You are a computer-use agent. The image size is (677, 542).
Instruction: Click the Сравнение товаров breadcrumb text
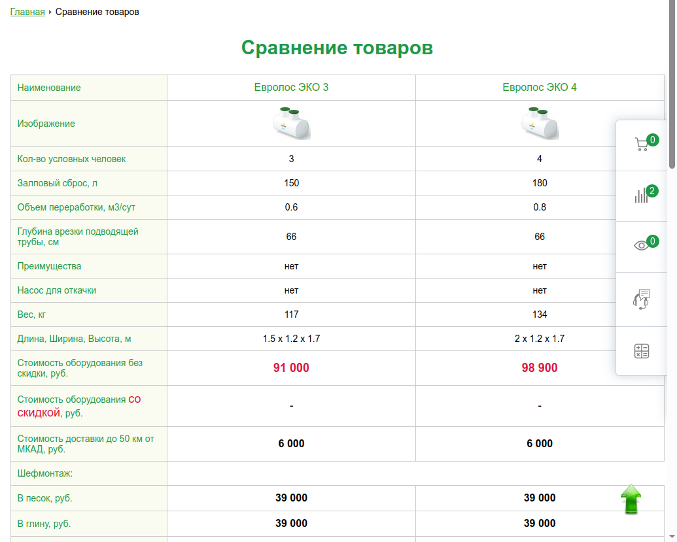point(97,12)
